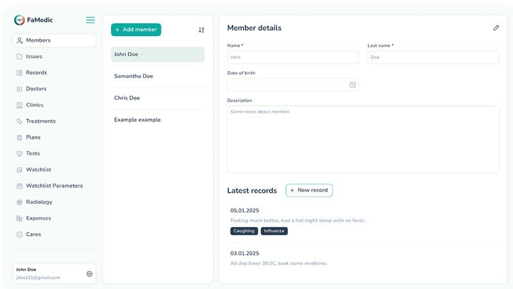Navigate to Doctors page
Viewport: 513px width, 289px height.
[36, 89]
